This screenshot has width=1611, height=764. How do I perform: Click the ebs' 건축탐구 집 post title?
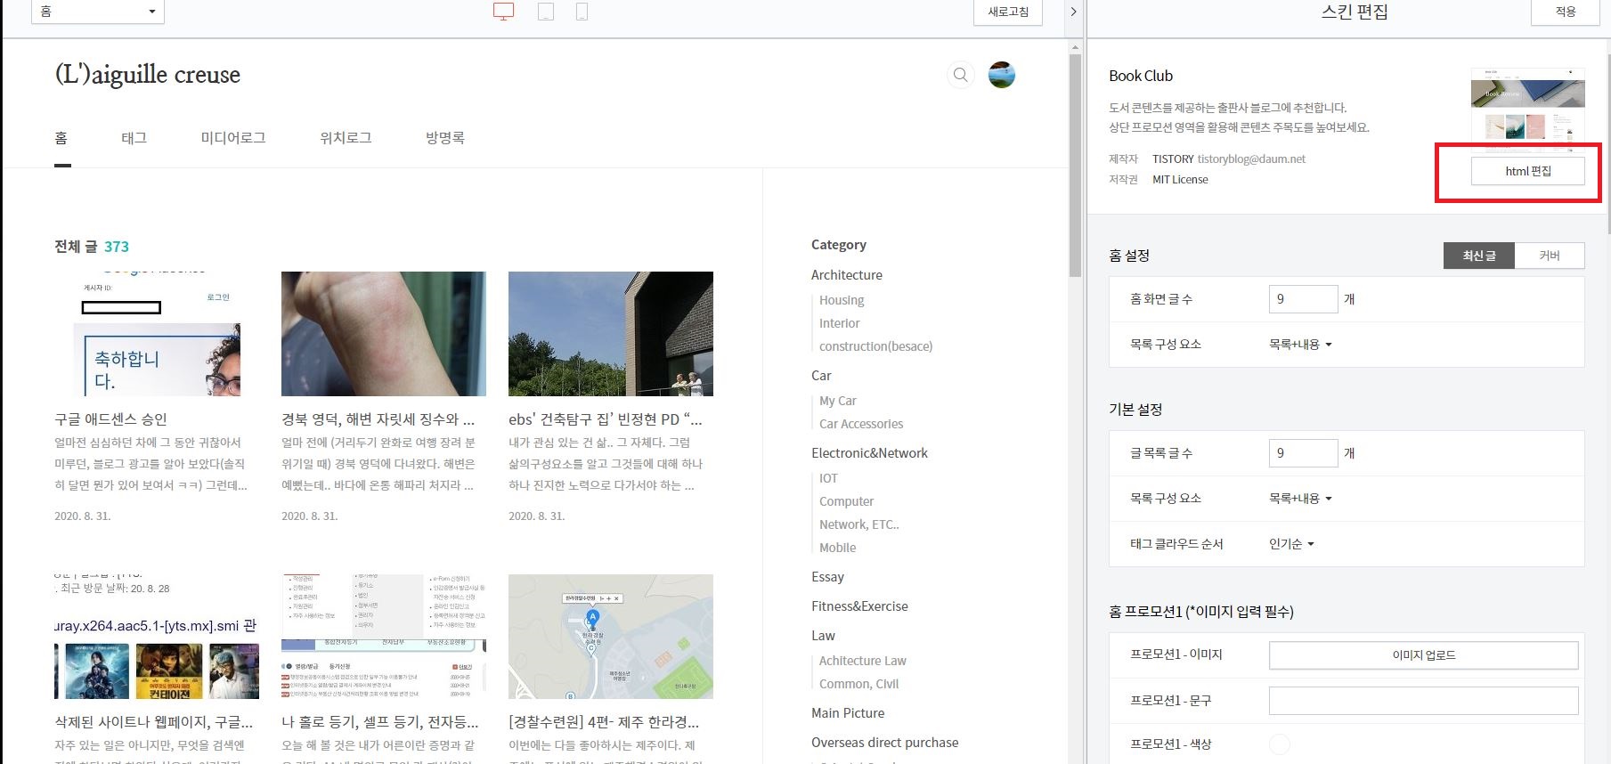(606, 419)
